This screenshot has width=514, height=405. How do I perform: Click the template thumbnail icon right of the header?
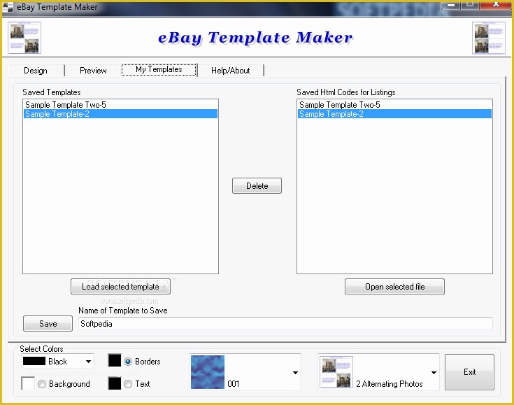(x=488, y=37)
